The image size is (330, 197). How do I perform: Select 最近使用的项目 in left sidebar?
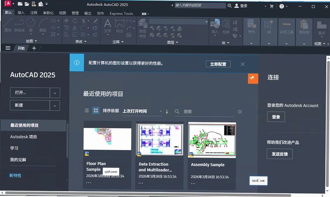tap(33, 126)
